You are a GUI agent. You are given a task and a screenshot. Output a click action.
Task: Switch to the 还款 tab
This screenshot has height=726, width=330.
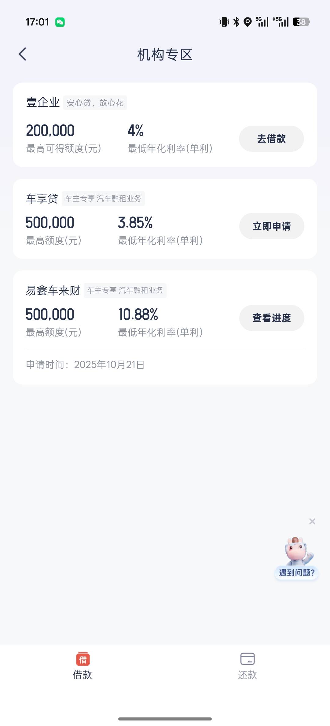247,675
